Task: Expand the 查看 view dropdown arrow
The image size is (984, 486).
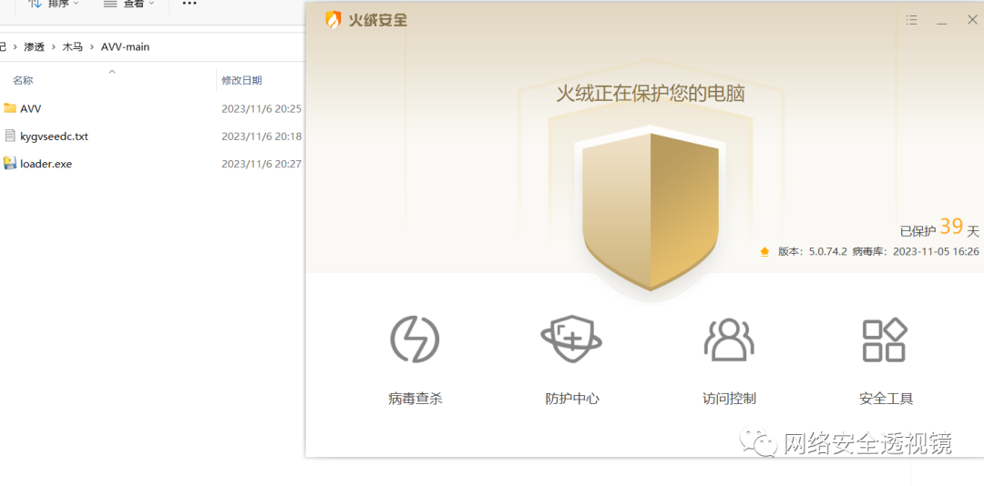Action: 152,4
